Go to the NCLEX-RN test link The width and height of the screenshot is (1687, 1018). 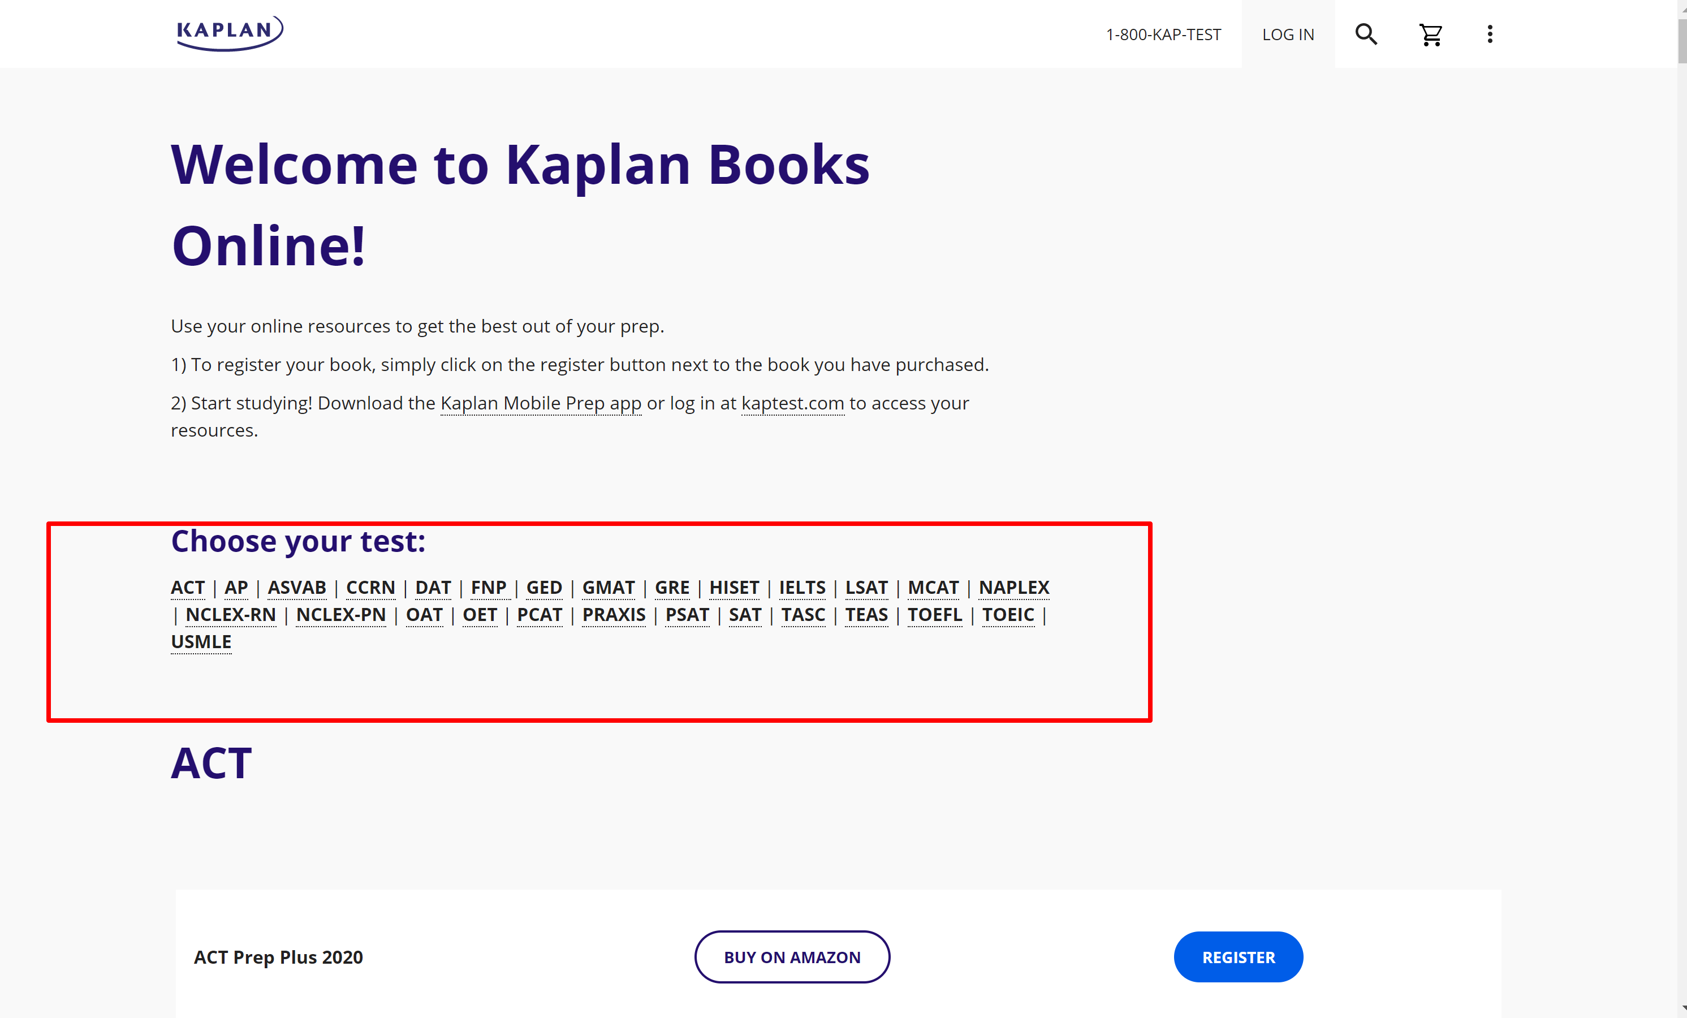point(230,615)
